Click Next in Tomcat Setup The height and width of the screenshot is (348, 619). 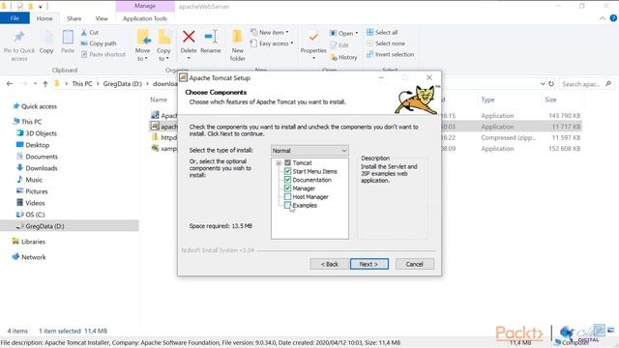pos(369,264)
